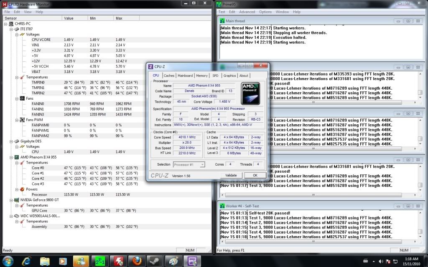
Task: Open the Processor #1 selection dropdown
Action: (x=202, y=164)
